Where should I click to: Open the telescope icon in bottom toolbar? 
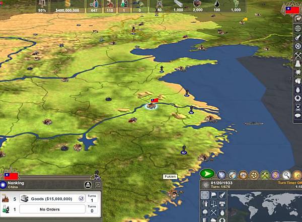click(x=233, y=175)
